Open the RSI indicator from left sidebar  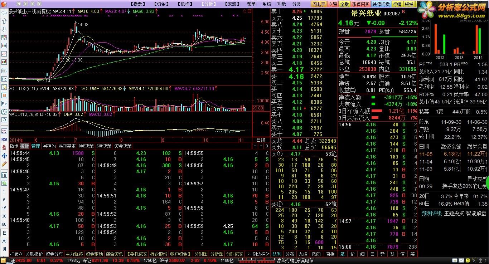[4, 139]
